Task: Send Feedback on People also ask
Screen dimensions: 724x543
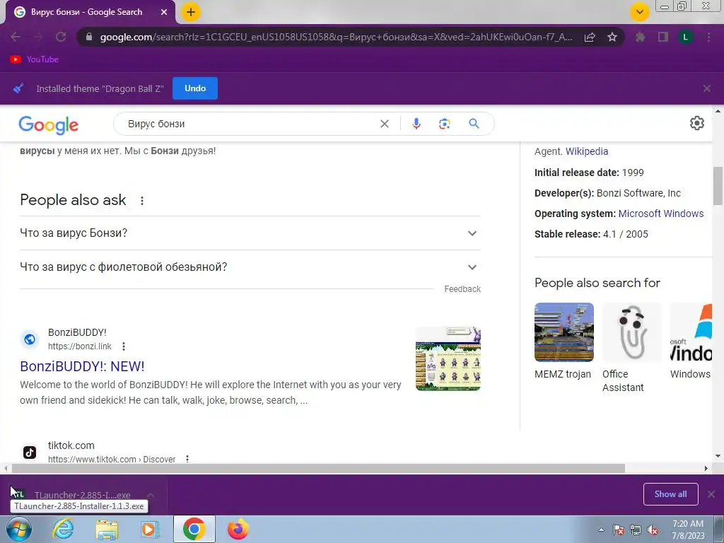Action: 462,289
